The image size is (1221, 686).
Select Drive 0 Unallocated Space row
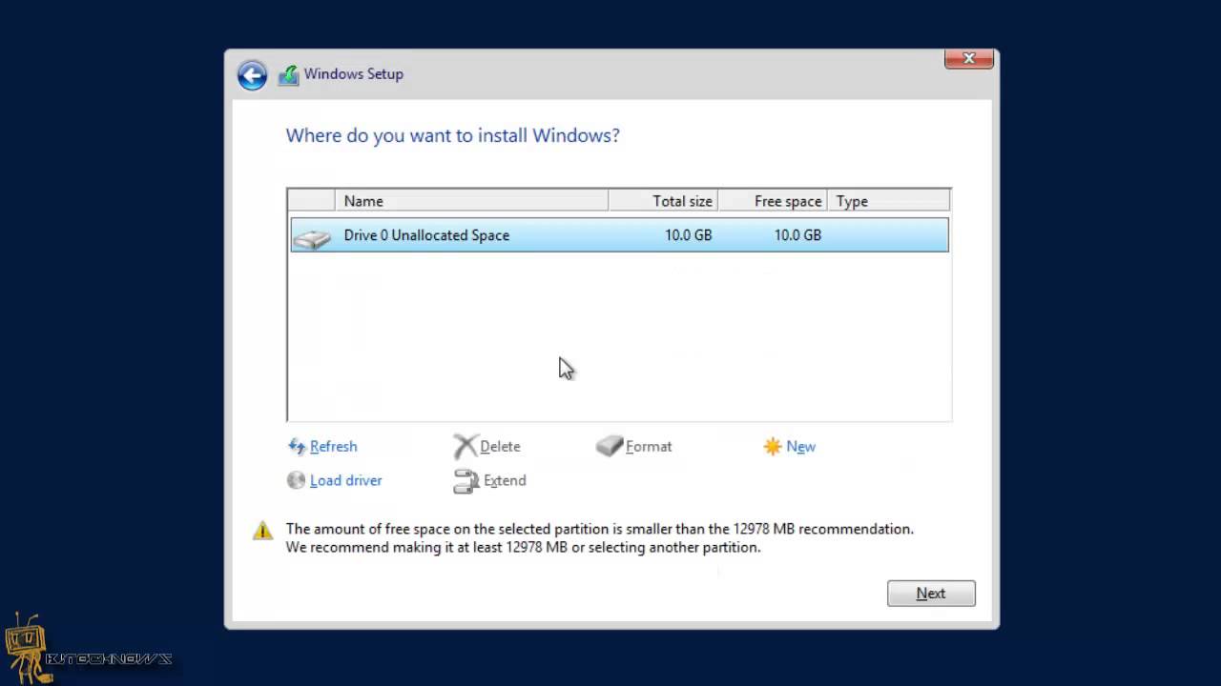(620, 235)
